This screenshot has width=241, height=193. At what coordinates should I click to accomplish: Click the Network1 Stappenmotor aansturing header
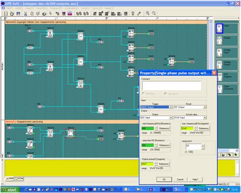click(x=24, y=122)
